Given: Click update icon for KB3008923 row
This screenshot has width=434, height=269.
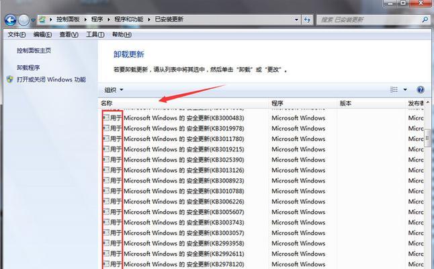Looking at the screenshot, I should tap(106, 180).
